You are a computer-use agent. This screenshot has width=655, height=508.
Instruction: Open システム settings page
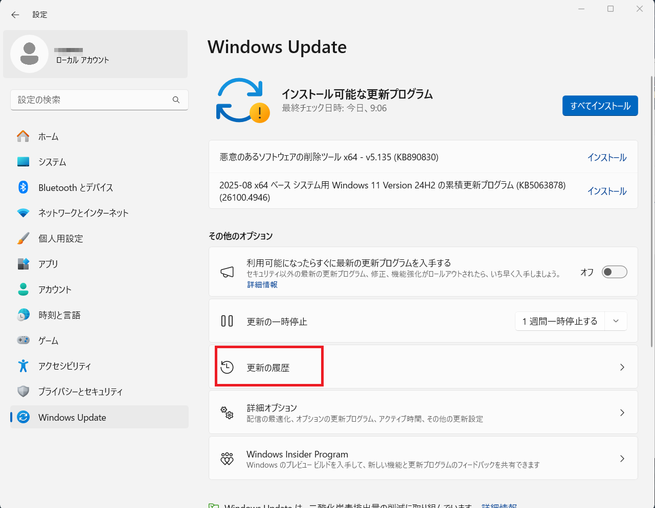pyautogui.click(x=99, y=162)
